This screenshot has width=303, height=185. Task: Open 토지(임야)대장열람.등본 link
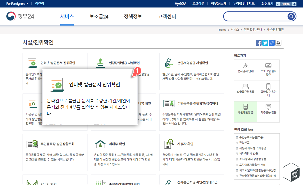(x=252, y=159)
